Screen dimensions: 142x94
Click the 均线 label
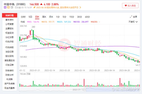23,22
